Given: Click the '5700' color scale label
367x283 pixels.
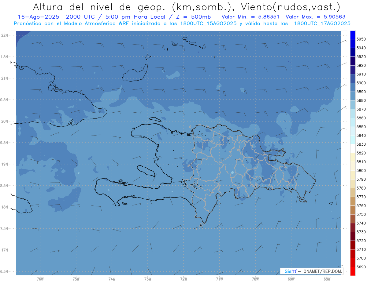Looking at the screenshot, I should pos(361,258).
